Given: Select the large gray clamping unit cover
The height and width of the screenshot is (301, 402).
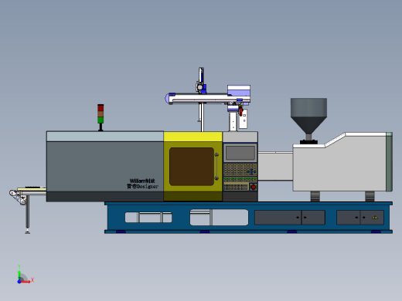Looking at the screenshot, I should coord(105,166).
